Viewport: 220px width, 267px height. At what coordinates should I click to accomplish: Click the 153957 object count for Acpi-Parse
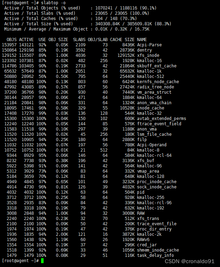pos(9,45)
